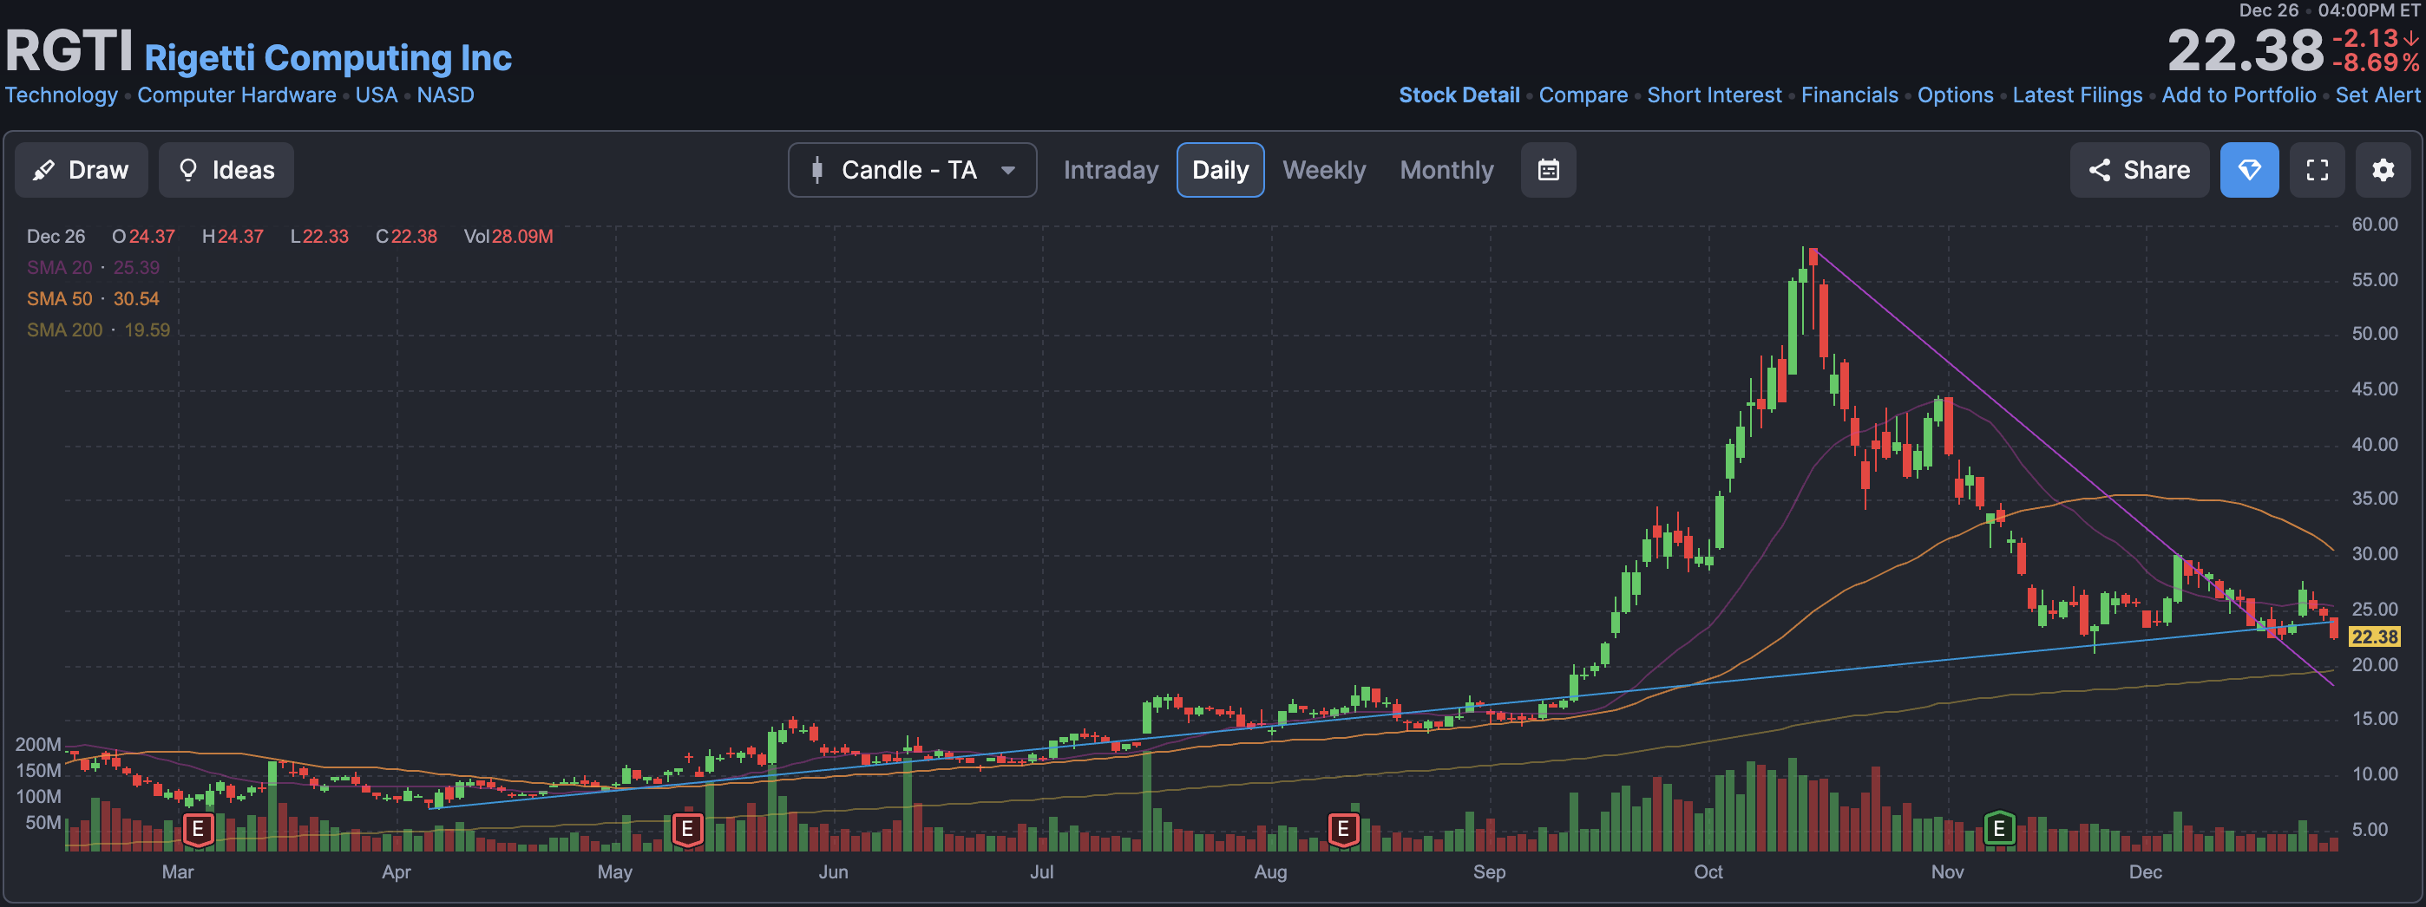Click the Oct label on the date axis
Screen dimensions: 2426x907
[x=1708, y=871]
